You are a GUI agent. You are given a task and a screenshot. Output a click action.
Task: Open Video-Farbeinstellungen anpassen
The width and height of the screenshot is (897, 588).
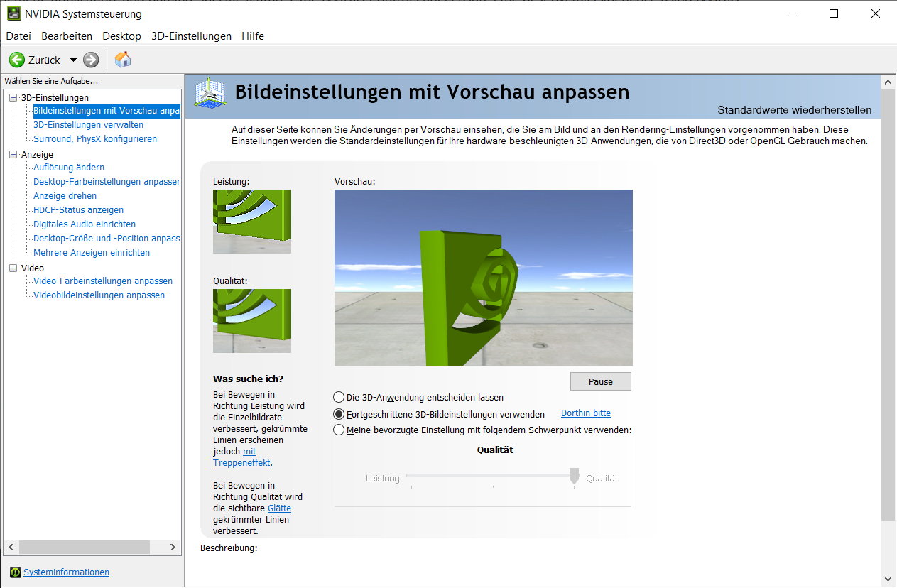(103, 281)
